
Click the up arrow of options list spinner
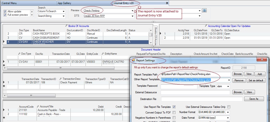32,11
